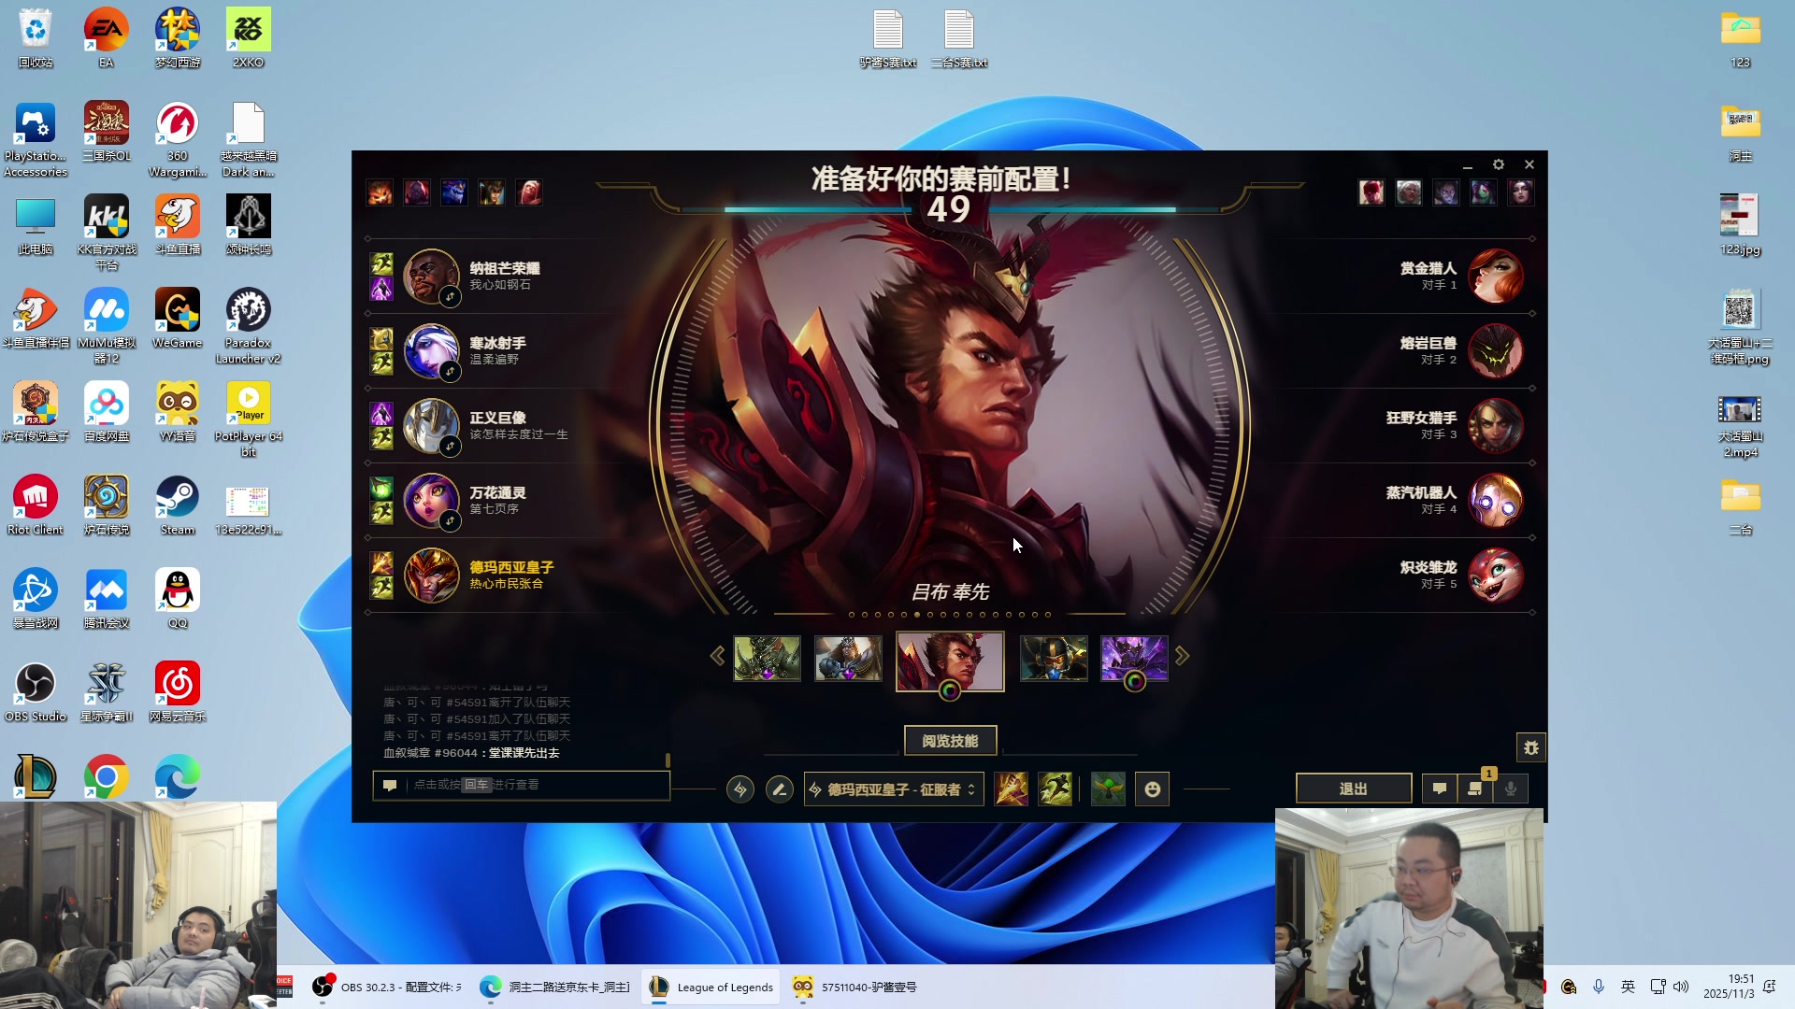The image size is (1795, 1009).
Task: Open the rune page dropdown 德玛西亚皇子-征服者
Action: point(894,789)
